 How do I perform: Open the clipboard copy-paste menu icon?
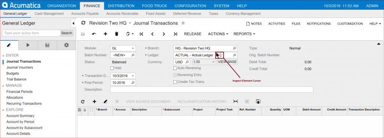130,34
